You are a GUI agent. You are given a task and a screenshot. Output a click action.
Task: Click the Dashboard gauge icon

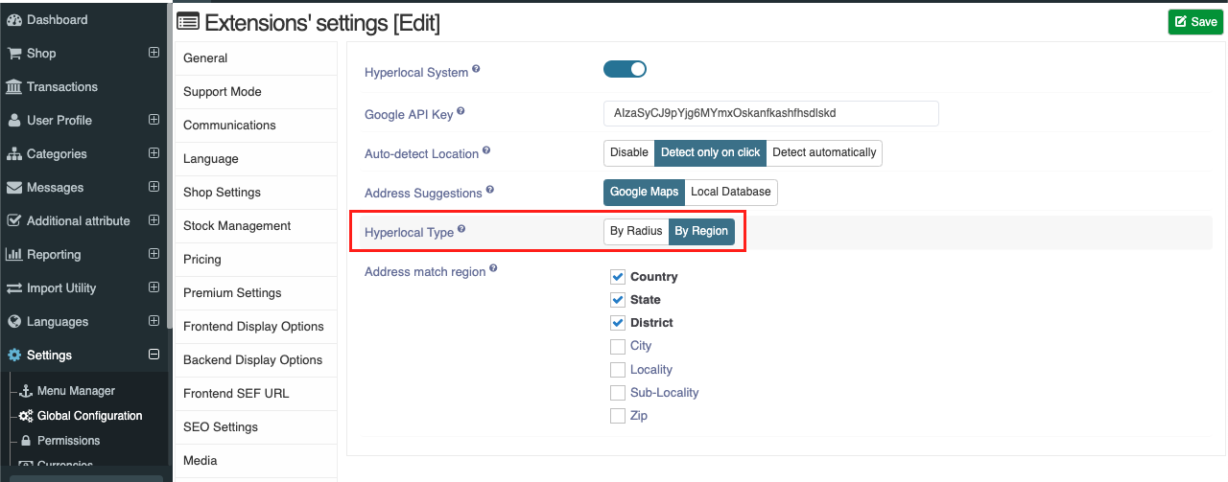(14, 19)
